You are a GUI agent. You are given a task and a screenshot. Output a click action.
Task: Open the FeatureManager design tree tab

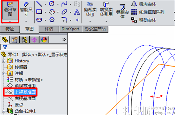[x=5, y=40]
